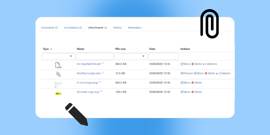Open A cool image.png link
This screenshot has height=135, width=270.
tap(87, 83)
